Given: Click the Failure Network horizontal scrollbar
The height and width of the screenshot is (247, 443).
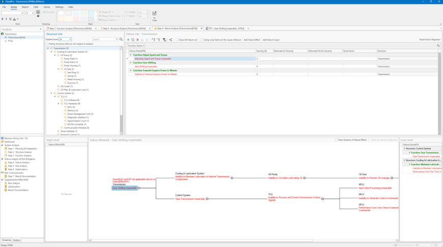Looking at the screenshot, I should (202, 240).
